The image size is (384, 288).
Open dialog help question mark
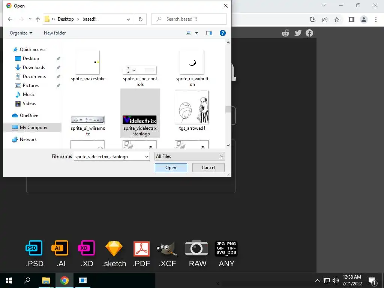point(223,33)
